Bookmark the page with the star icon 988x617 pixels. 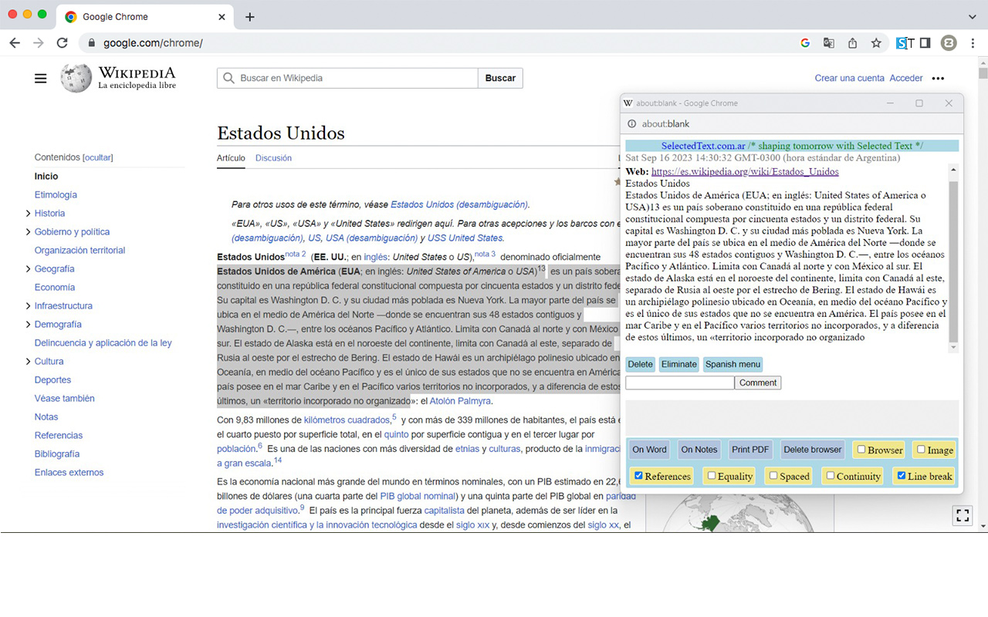pyautogui.click(x=876, y=43)
